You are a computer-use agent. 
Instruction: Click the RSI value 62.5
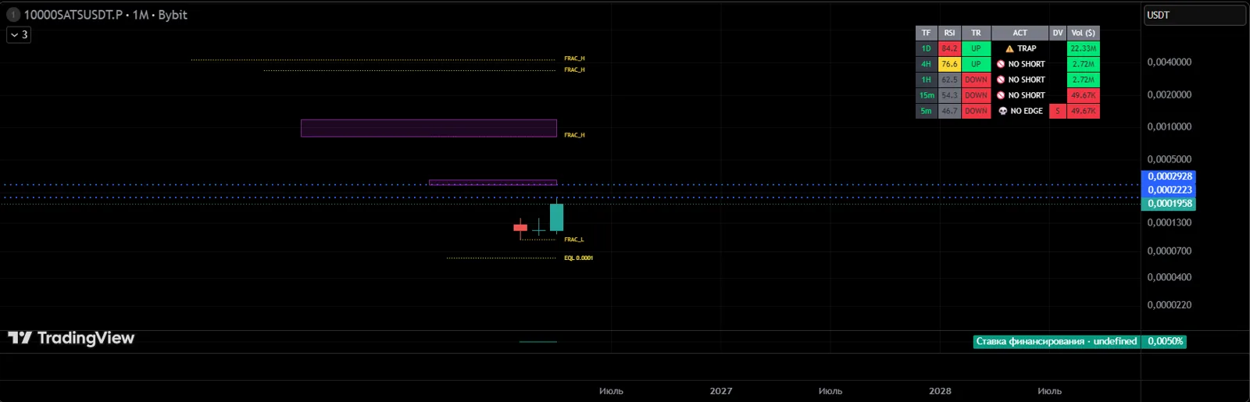point(949,80)
